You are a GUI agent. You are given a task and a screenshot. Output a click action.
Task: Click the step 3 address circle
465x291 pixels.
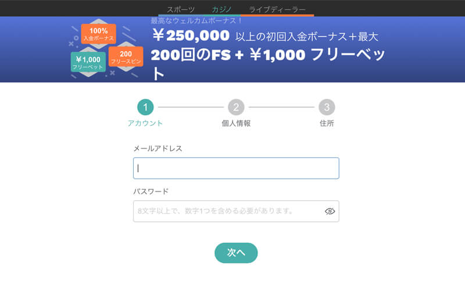[x=327, y=107]
